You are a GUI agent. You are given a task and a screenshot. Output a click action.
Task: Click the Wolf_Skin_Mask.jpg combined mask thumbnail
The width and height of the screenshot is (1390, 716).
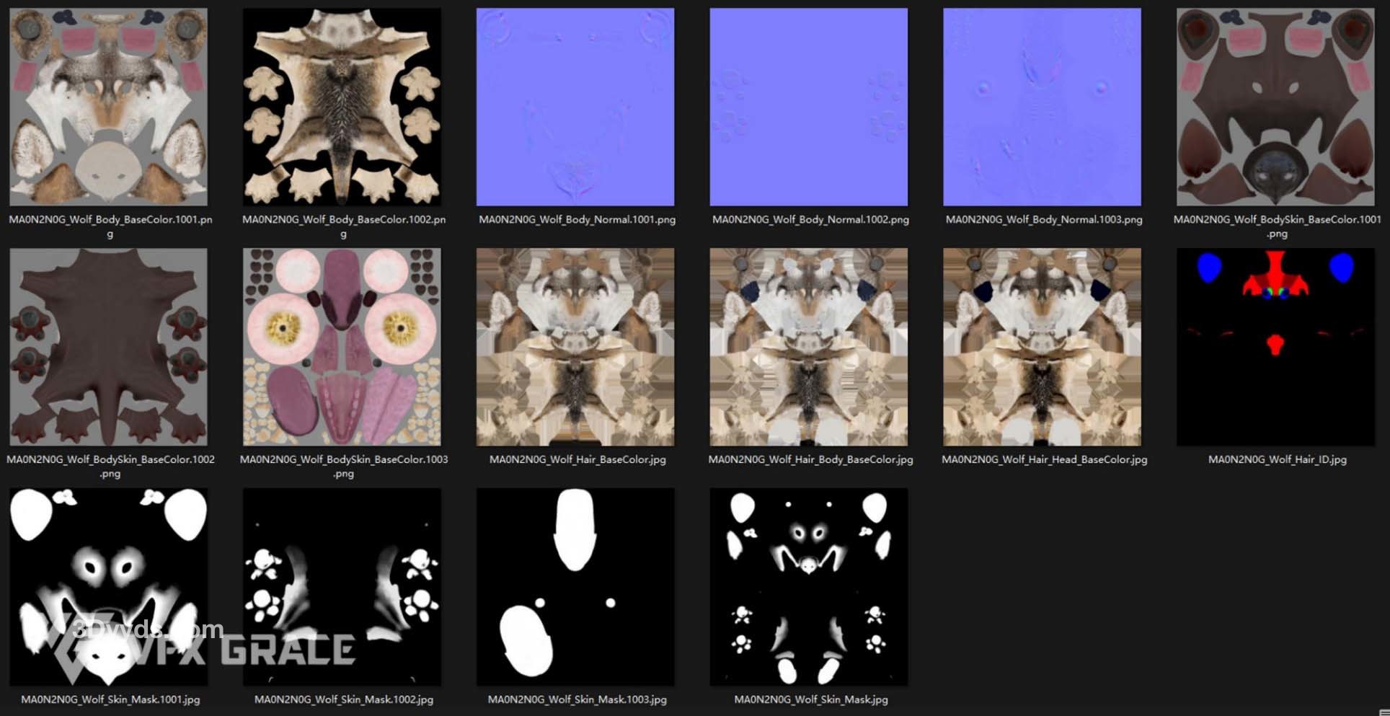809,587
